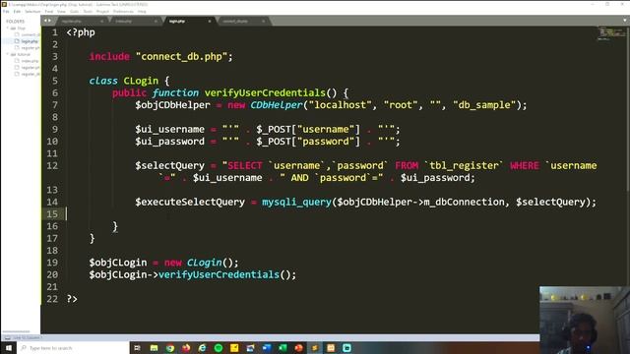
Task: Click $objCLogin on line 19
Action: (118, 263)
